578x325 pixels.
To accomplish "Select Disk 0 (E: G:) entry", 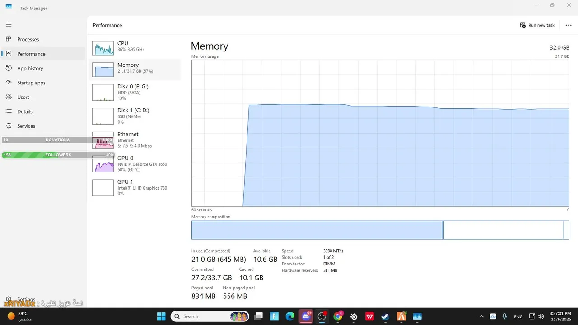I will coord(135,93).
